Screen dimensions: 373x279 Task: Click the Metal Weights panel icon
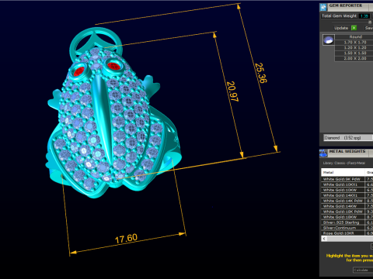point(323,153)
